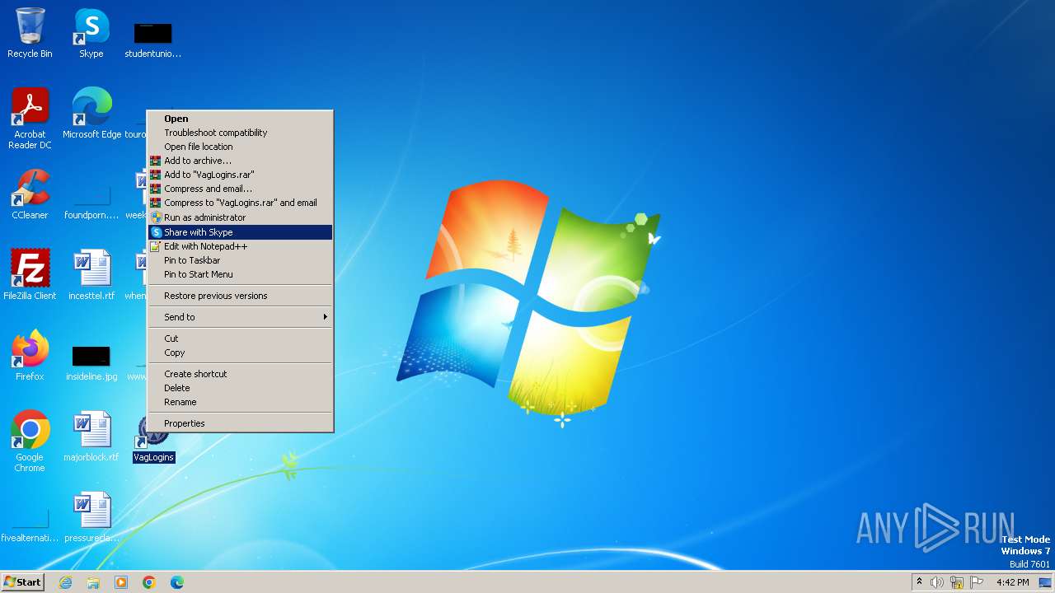1055x593 pixels.
Task: Select the insideline.jpg image file
Action: 91,362
